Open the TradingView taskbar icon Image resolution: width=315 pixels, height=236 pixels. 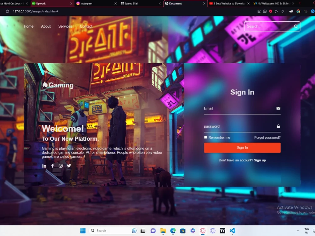pos(222,231)
